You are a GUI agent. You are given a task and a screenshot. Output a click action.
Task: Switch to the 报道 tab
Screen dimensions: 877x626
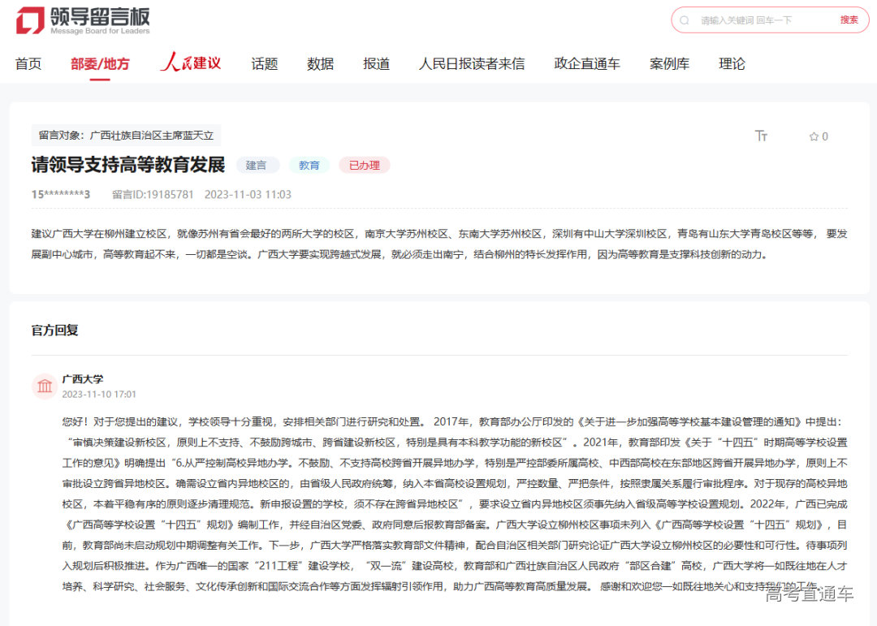(x=376, y=63)
